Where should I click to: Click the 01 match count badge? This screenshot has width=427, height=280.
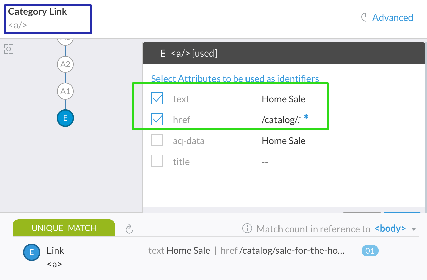(370, 251)
